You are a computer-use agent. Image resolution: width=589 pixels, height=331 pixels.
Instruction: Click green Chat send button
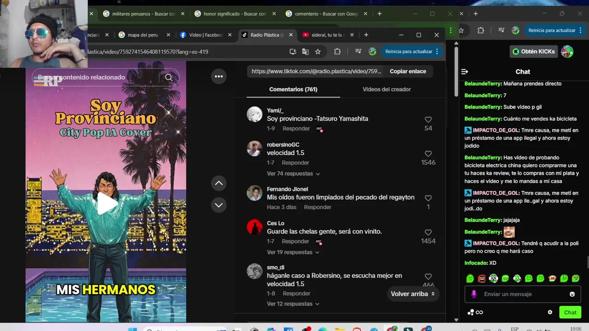pyautogui.click(x=570, y=312)
